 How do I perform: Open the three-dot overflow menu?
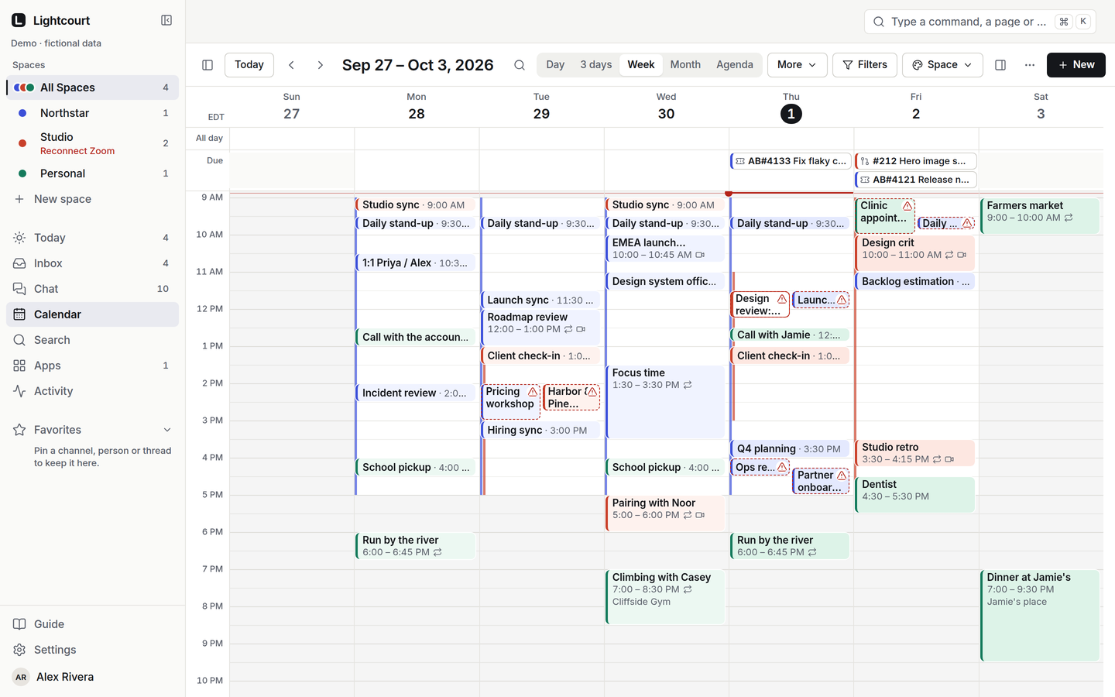pyautogui.click(x=1030, y=65)
